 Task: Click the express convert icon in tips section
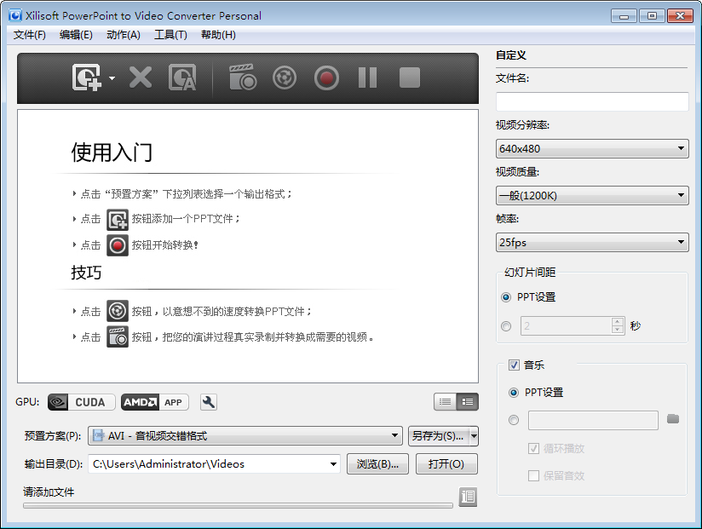click(x=118, y=311)
